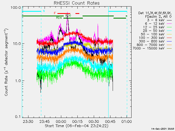Click the red 100 - 300 keV legend line
The width and height of the screenshot is (175, 131).
pos(169,38)
